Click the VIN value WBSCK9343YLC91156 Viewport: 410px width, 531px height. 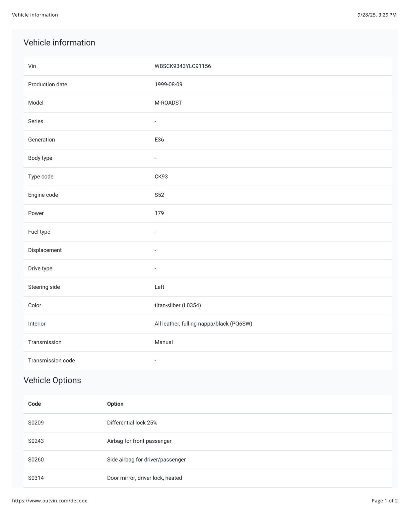tap(182, 66)
